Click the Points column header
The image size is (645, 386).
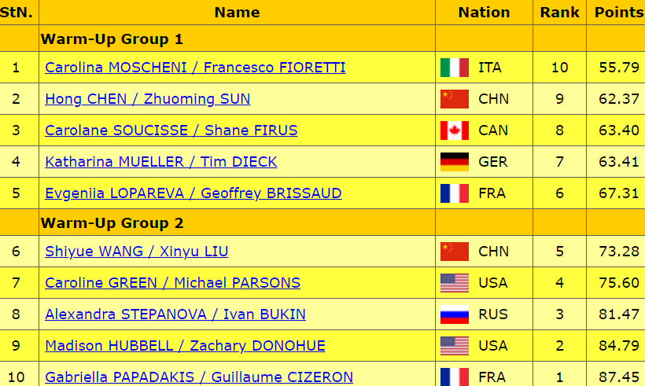coord(618,13)
